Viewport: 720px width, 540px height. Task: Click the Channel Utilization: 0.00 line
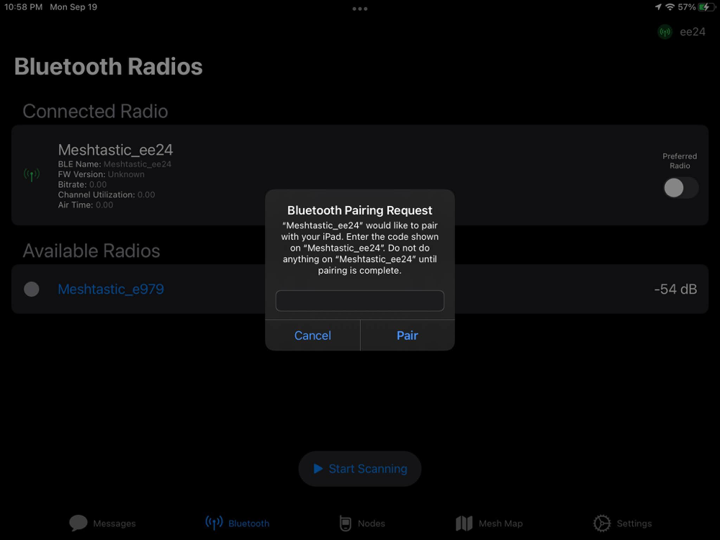[107, 194]
